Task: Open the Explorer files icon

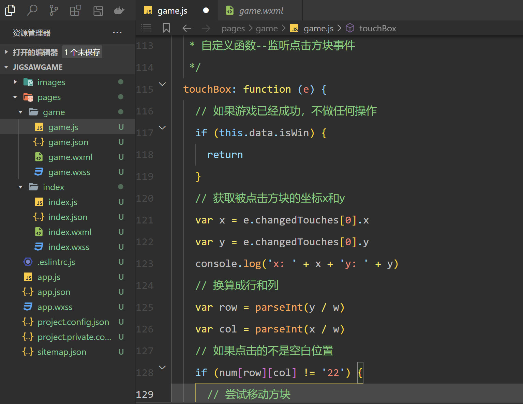Action: tap(10, 10)
